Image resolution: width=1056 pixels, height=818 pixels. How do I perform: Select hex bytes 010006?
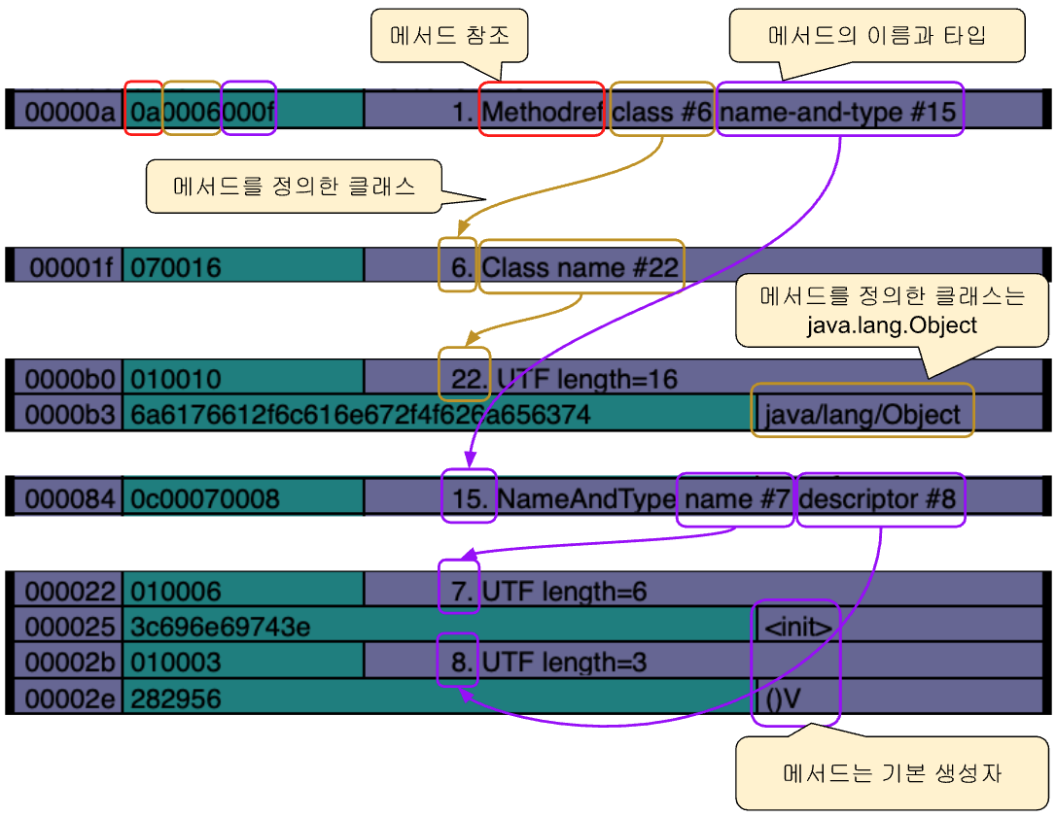176,592
